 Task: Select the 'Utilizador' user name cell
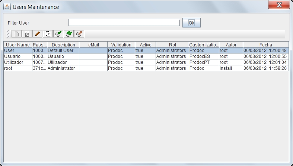pyautogui.click(x=18, y=62)
